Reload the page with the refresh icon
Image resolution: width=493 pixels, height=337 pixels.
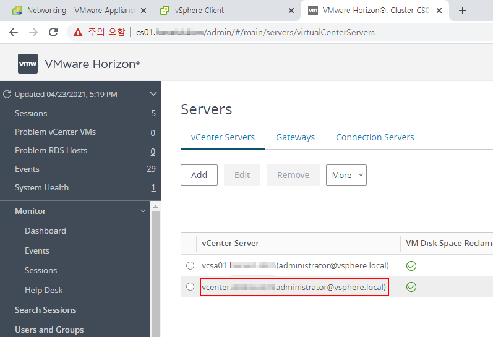click(x=53, y=32)
